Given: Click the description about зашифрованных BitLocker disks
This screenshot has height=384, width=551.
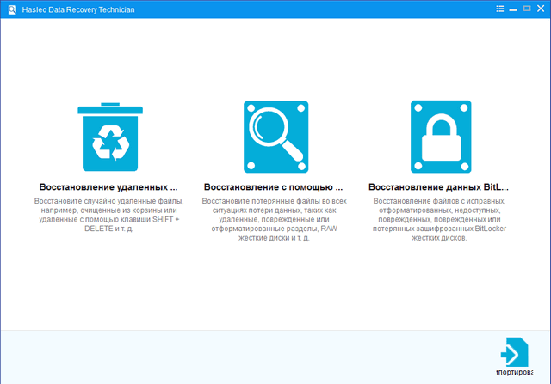Looking at the screenshot, I should click(438, 218).
